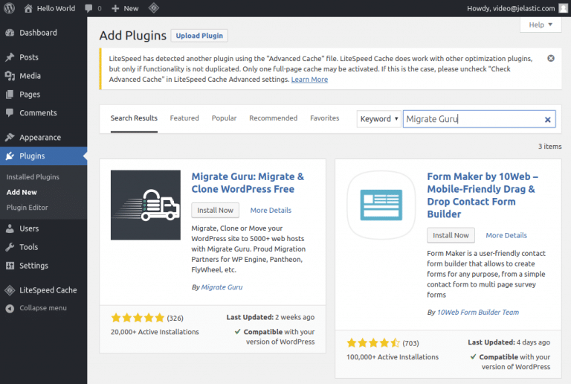571x384 pixels.
Task: Select Add New in Plugins submenu
Action: point(22,192)
